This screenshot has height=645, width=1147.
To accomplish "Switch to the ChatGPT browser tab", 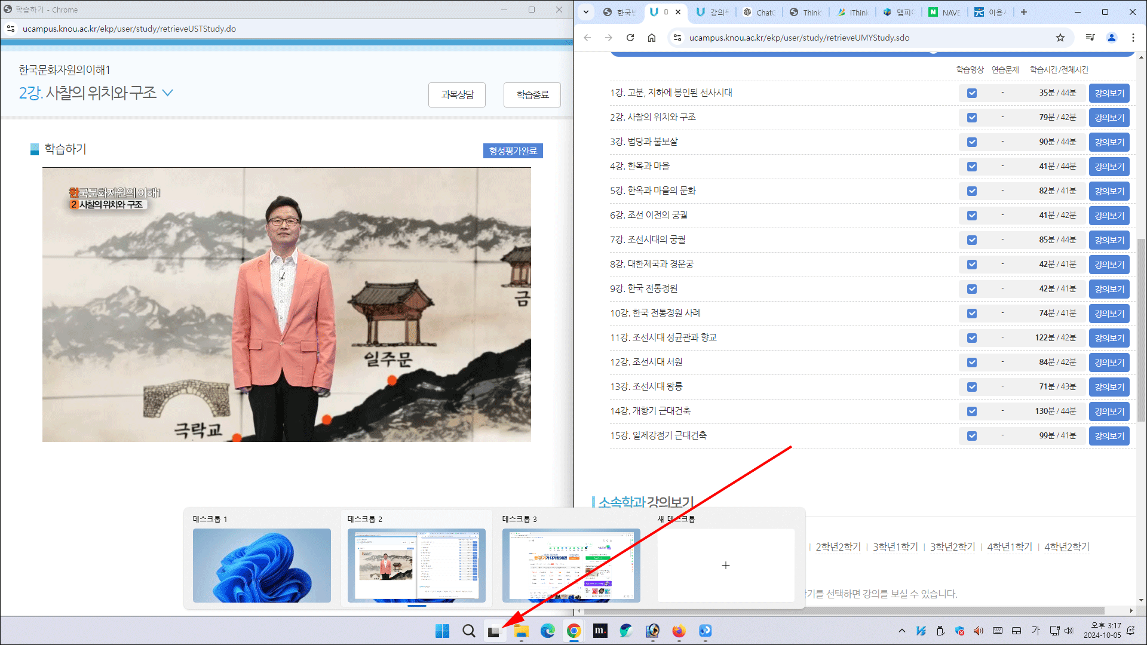I will coord(760,12).
